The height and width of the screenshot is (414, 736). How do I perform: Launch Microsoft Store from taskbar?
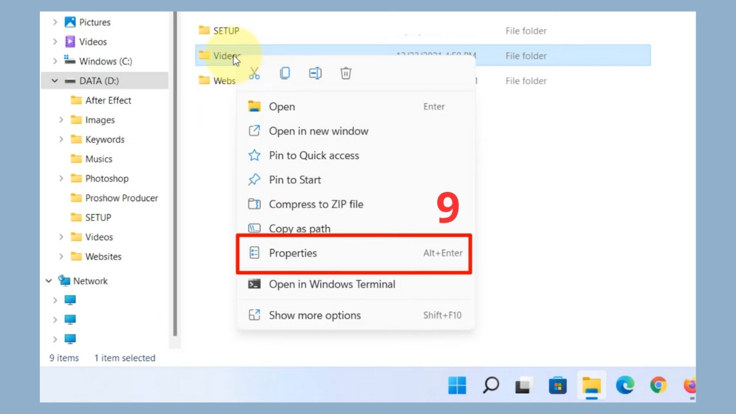558,385
